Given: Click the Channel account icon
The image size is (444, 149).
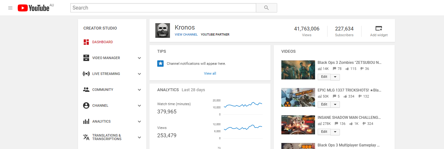Looking at the screenshot, I should tap(86, 105).
